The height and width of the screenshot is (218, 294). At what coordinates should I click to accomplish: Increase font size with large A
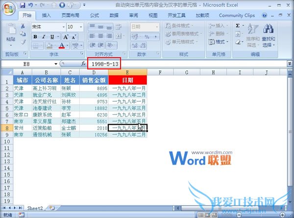(x=66, y=37)
